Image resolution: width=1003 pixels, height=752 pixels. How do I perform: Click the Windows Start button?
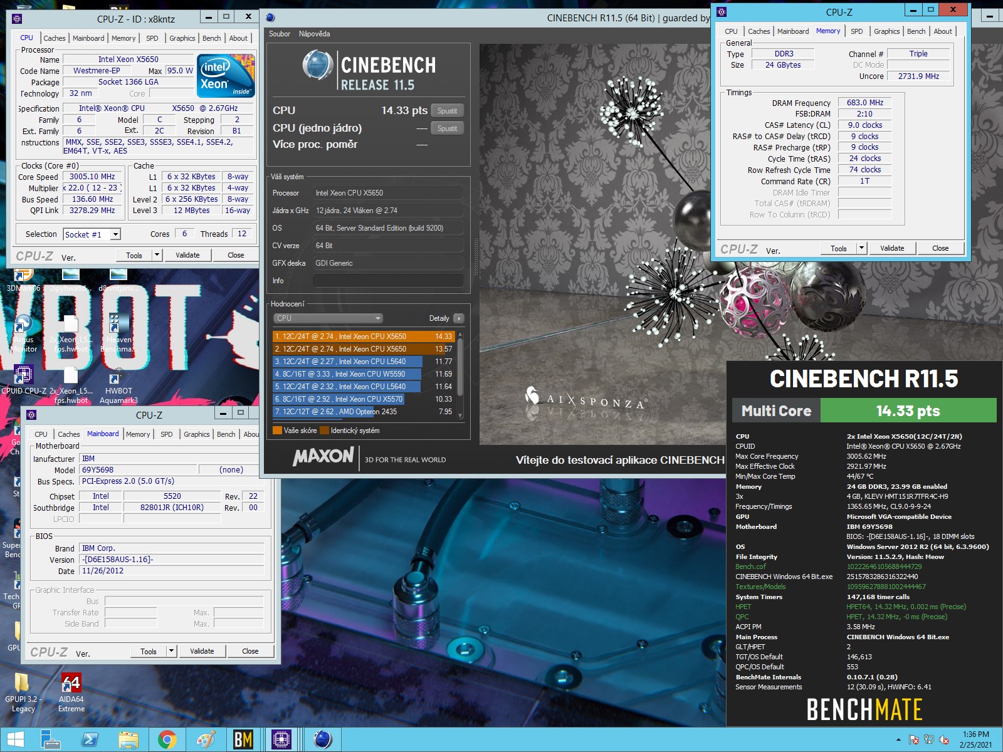[15, 740]
